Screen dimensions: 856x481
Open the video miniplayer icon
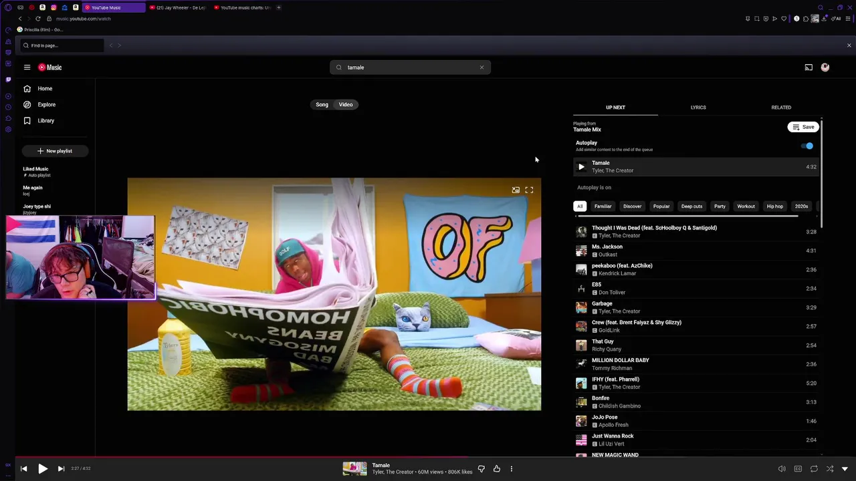point(516,190)
